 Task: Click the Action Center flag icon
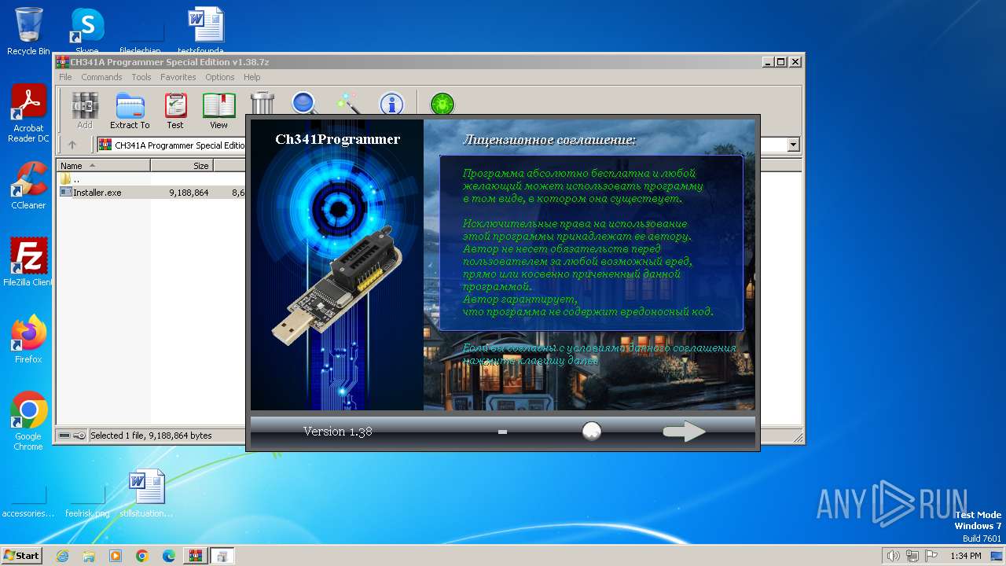pyautogui.click(x=932, y=556)
